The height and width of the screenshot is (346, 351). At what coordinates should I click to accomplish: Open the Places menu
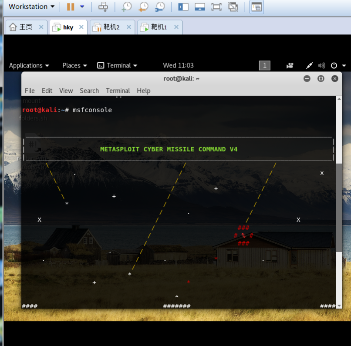(x=74, y=65)
